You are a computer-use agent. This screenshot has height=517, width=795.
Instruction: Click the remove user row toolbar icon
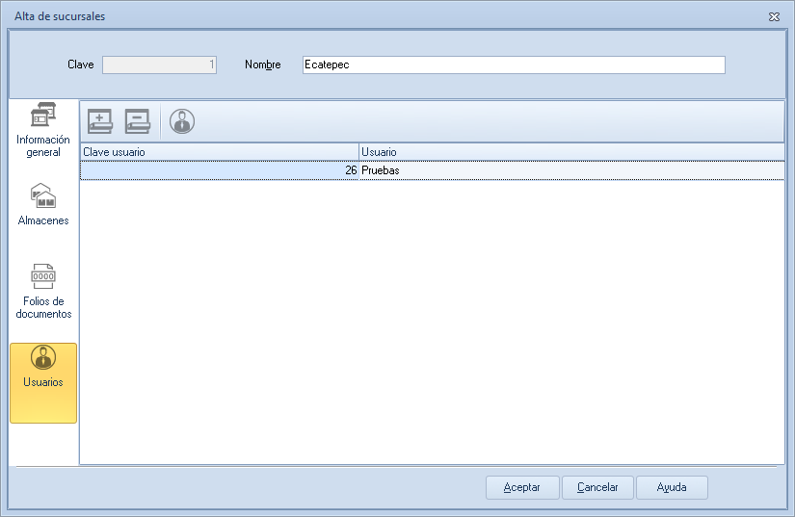[137, 121]
